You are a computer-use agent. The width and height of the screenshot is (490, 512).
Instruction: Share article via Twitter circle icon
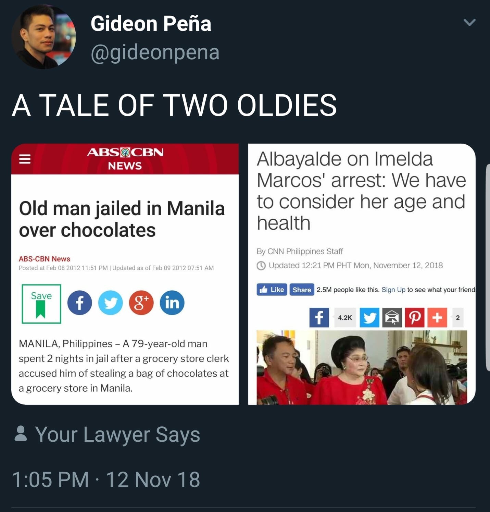click(x=110, y=303)
